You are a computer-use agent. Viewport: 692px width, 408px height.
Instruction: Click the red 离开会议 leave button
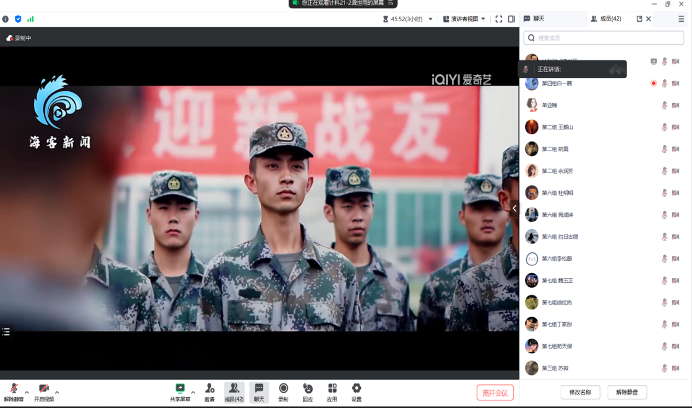[495, 393]
